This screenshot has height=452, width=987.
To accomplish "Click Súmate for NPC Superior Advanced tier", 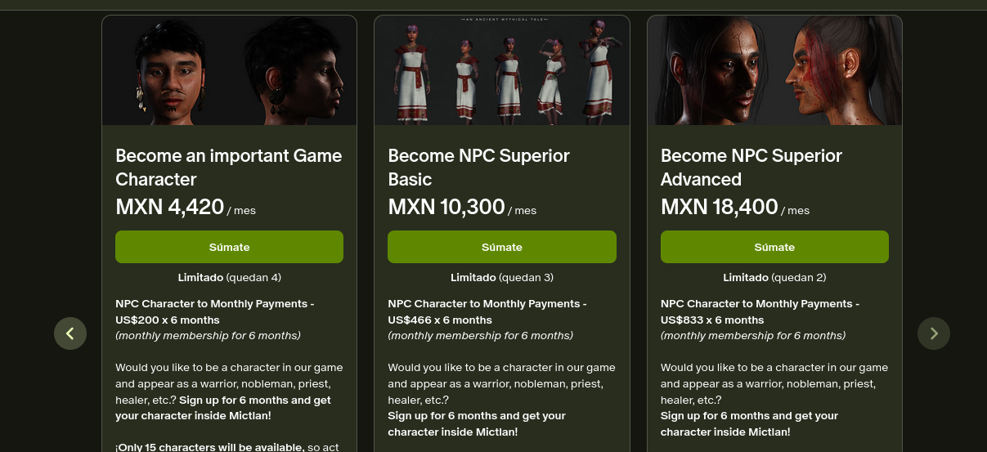I will (x=774, y=247).
